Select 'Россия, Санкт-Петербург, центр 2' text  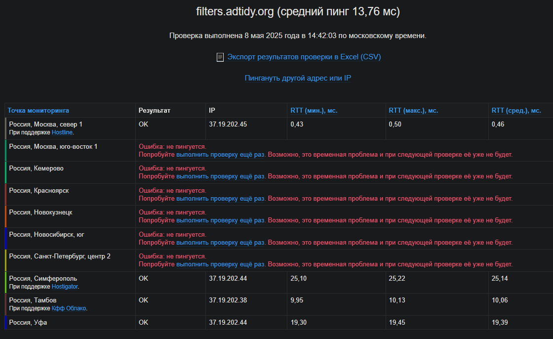click(x=60, y=256)
